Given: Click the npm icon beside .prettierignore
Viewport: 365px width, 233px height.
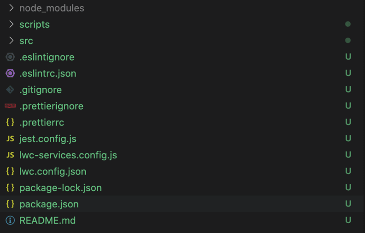Looking at the screenshot, I should pyautogui.click(x=10, y=106).
